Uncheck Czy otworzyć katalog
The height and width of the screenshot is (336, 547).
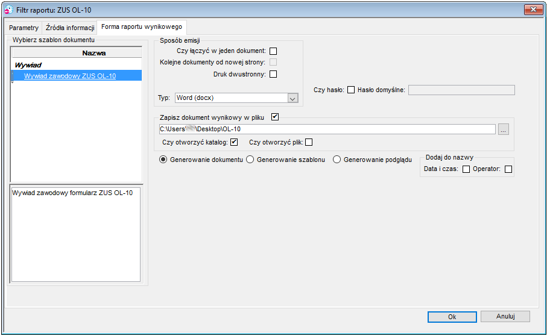coord(234,142)
